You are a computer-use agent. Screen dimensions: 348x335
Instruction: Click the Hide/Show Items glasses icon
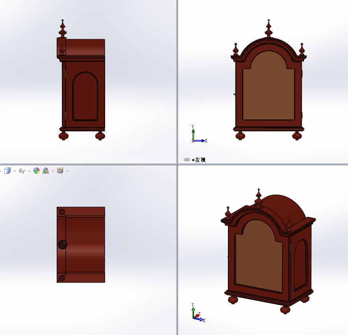[x=22, y=171]
